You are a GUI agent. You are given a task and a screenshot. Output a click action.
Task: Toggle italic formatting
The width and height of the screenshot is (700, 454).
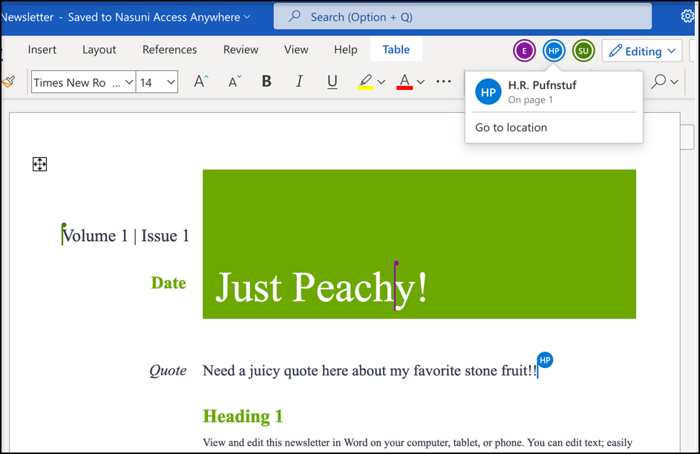299,82
